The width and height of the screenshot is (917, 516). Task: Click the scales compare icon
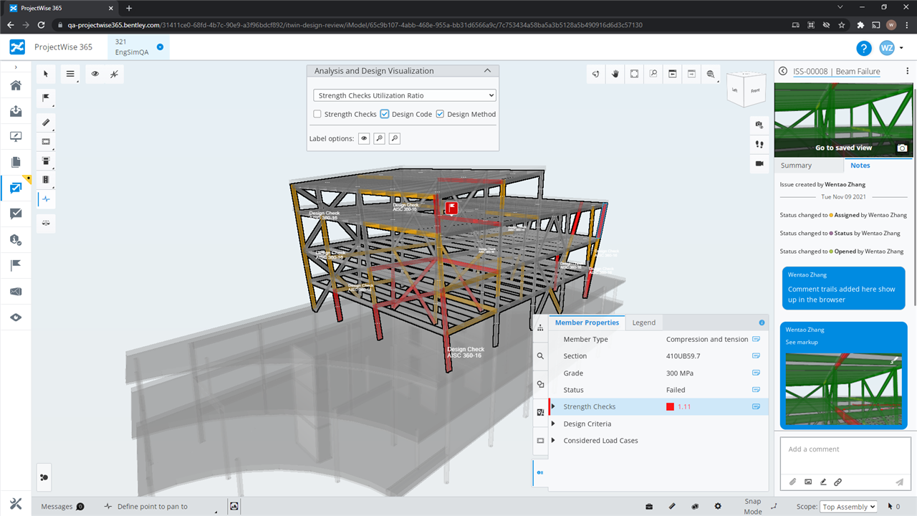[47, 223]
